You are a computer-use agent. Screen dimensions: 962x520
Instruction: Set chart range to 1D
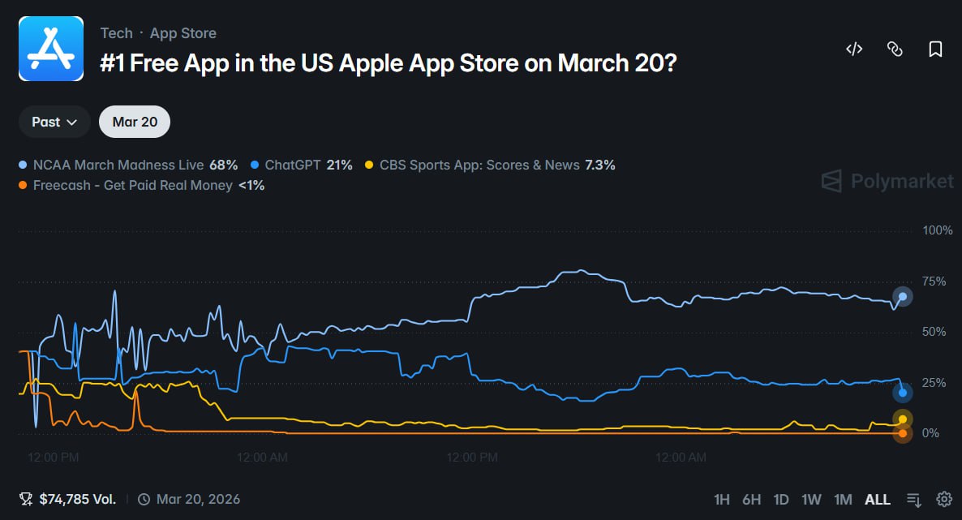781,500
